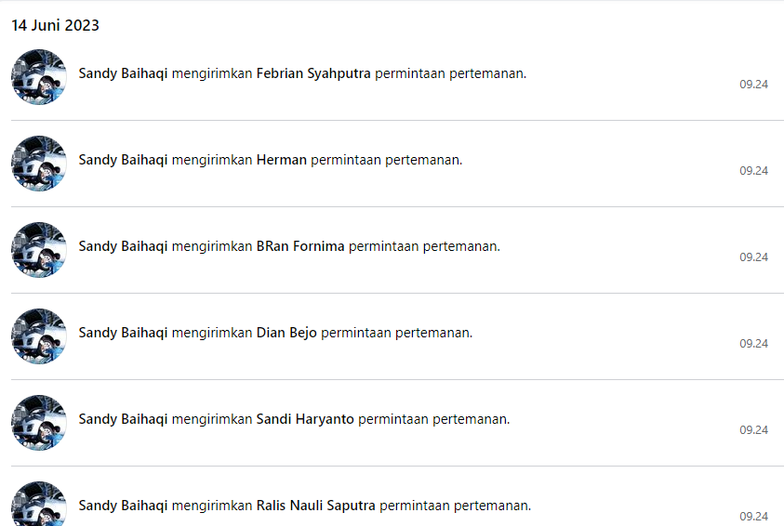Open profile picture beside Febrian Syahputra request
This screenshot has height=526, width=784.
[39, 77]
